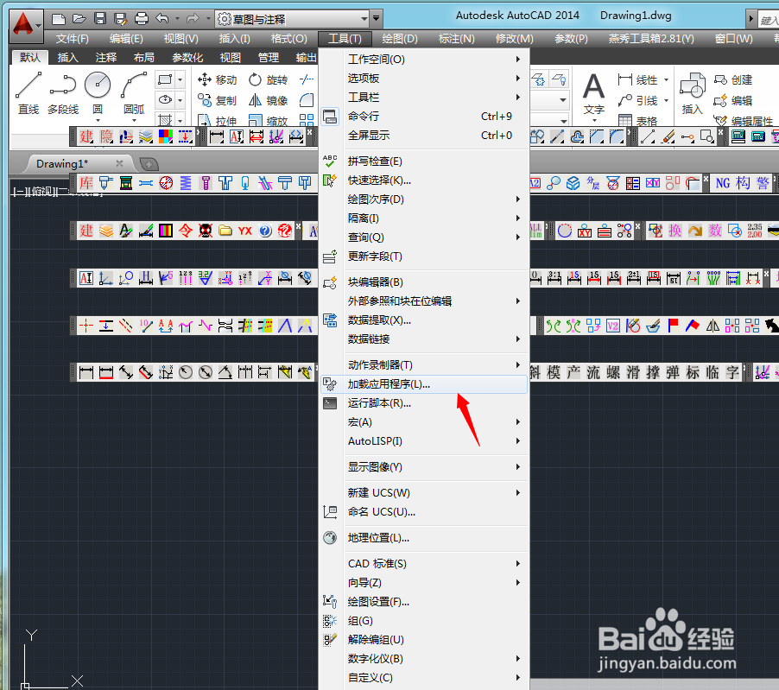The width and height of the screenshot is (779, 690).
Task: Click the Open file folder icon
Action: pos(79,19)
